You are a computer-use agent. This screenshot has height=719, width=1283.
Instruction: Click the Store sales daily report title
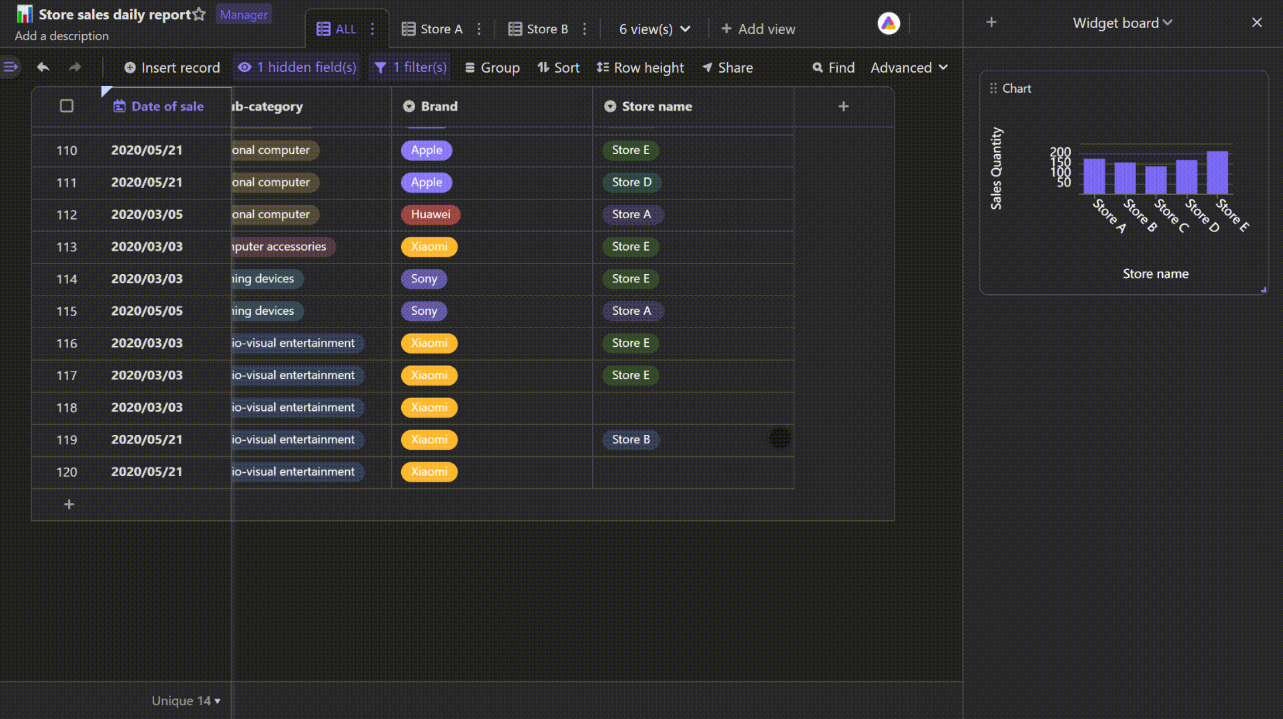click(115, 14)
